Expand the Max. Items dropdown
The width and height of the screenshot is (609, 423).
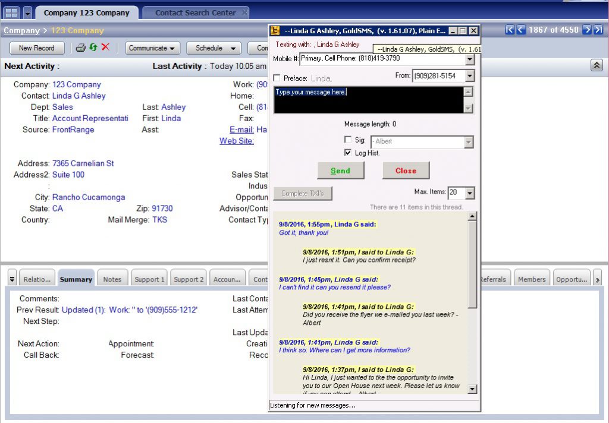[x=469, y=193]
